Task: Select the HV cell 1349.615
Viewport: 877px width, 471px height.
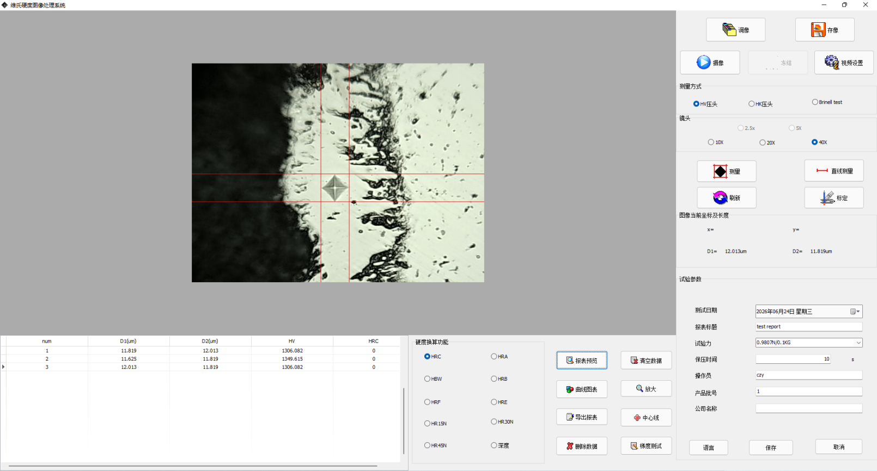Action: (x=292, y=359)
